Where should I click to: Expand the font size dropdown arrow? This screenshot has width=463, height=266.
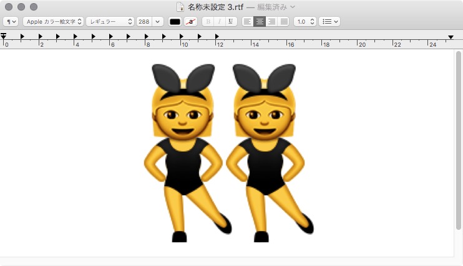coord(158,22)
